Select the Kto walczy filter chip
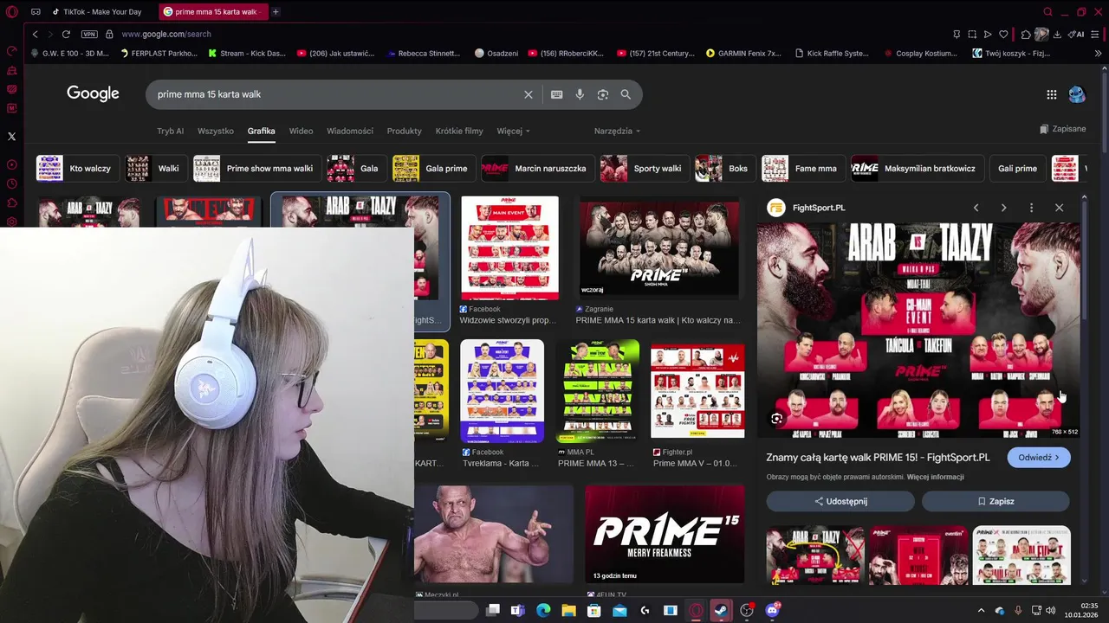Image resolution: width=1109 pixels, height=623 pixels. [76, 169]
